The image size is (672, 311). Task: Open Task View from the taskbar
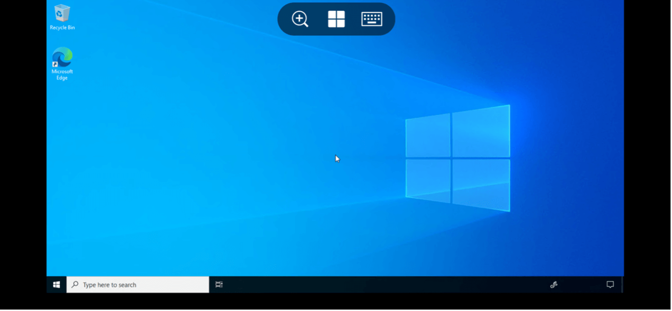click(219, 285)
